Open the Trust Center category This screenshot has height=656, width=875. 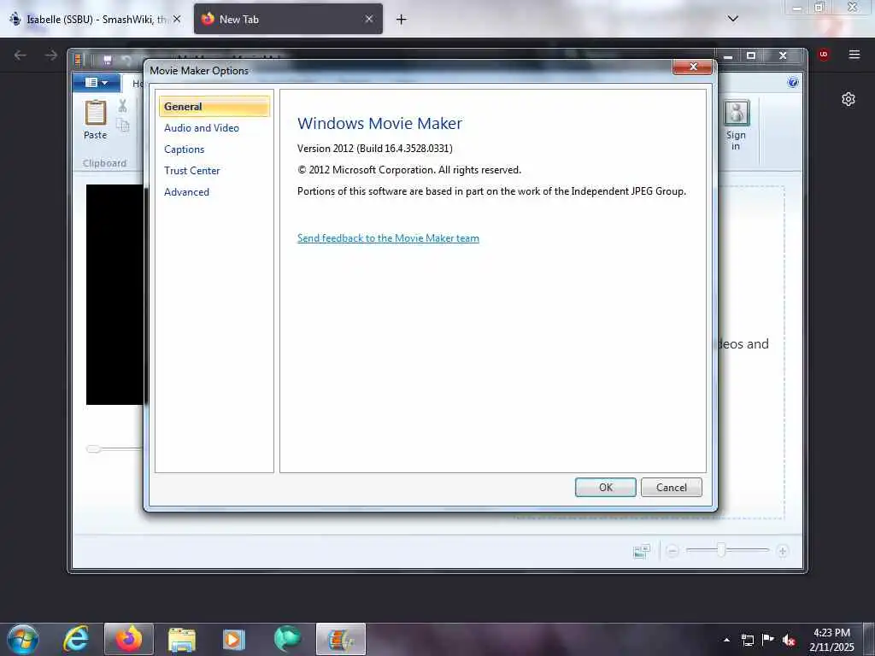click(192, 171)
